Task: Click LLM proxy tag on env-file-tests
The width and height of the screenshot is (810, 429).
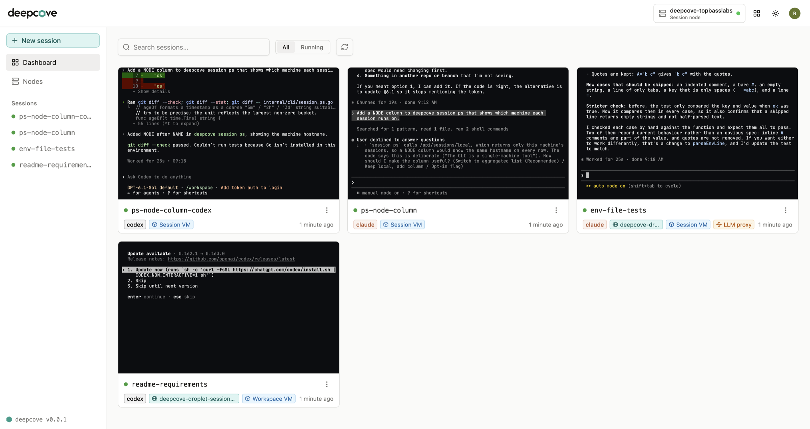Action: tap(734, 225)
